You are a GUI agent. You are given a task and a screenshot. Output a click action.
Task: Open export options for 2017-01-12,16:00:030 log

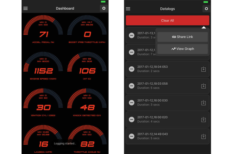click(x=203, y=103)
